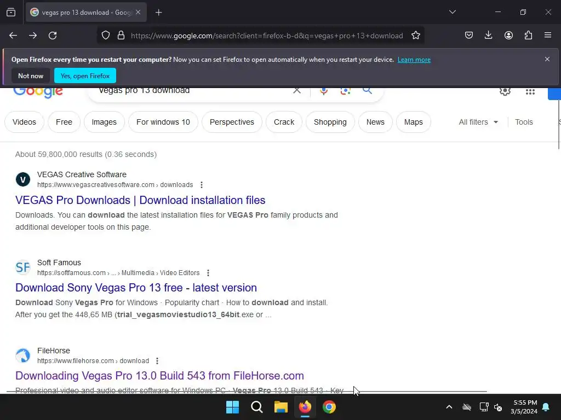Open tracking protection shield icon

click(106, 36)
